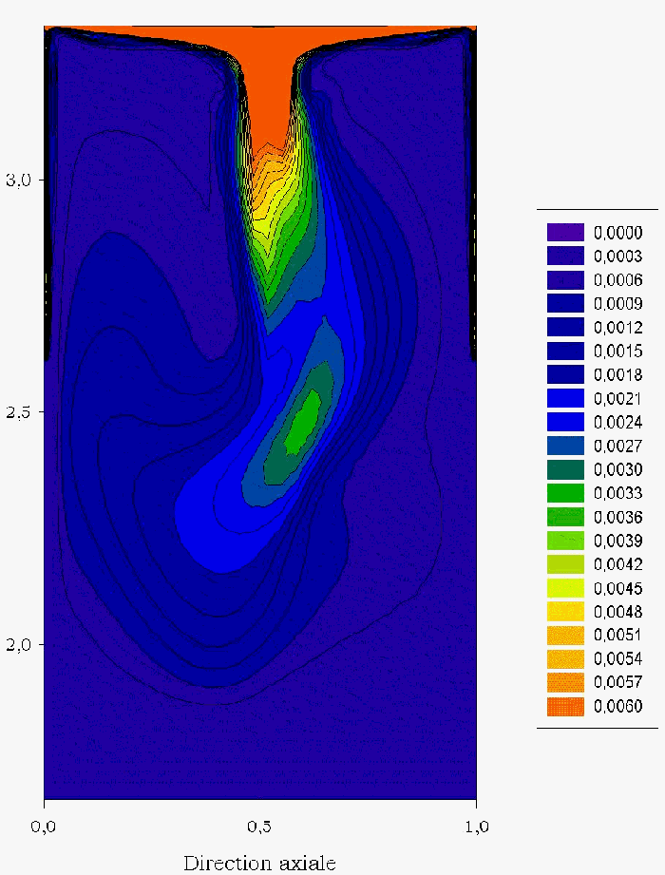Click the legend value text 0,0039

coord(618,541)
